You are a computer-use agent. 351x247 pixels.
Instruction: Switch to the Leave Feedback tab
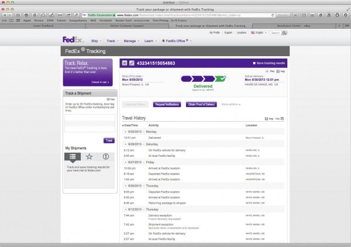43,26
